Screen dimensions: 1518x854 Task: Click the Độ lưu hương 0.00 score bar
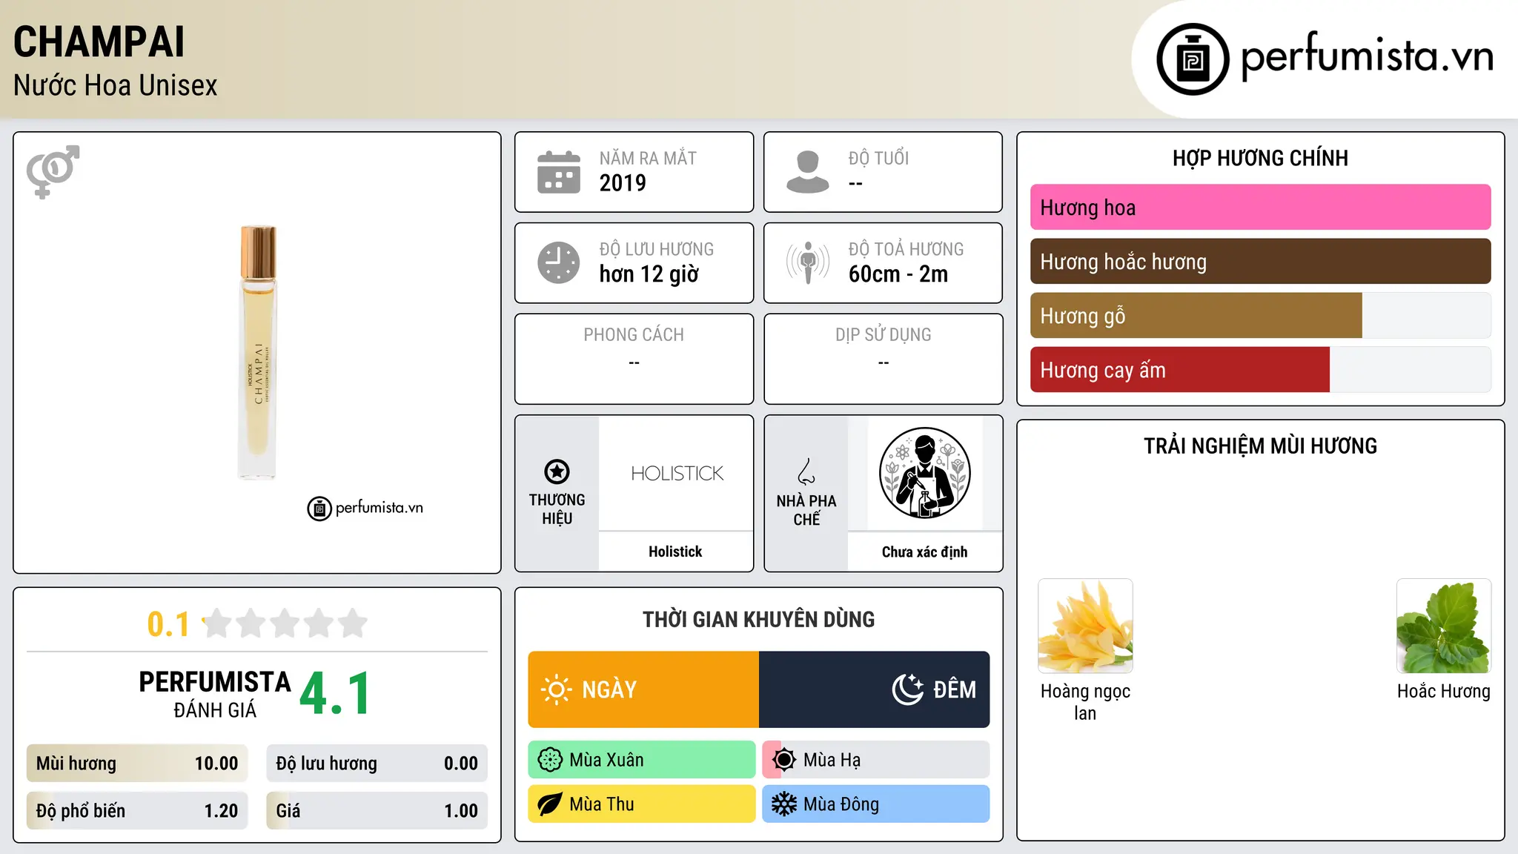tap(377, 764)
